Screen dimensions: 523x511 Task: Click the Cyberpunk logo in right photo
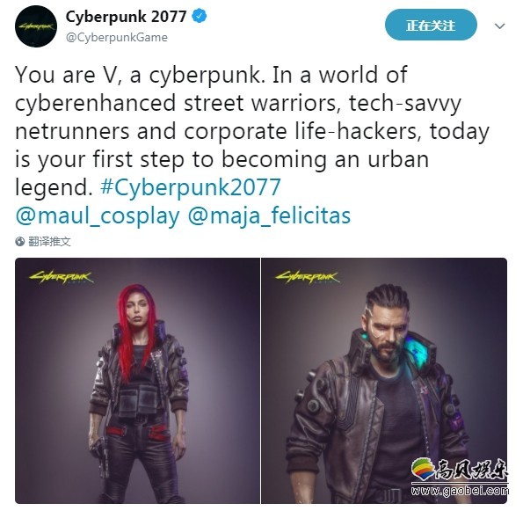click(x=308, y=277)
